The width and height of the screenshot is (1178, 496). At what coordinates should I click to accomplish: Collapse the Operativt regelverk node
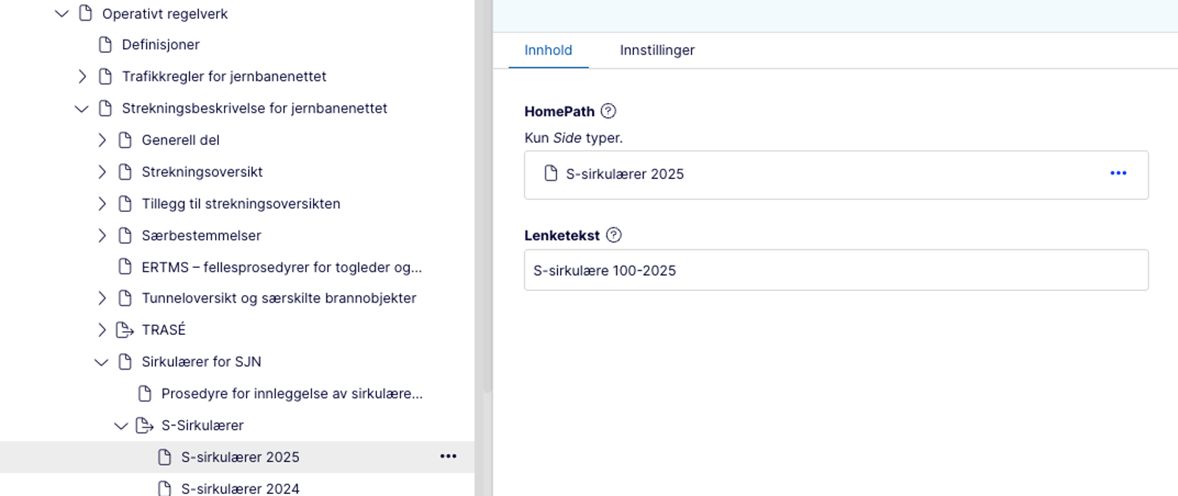pyautogui.click(x=62, y=13)
